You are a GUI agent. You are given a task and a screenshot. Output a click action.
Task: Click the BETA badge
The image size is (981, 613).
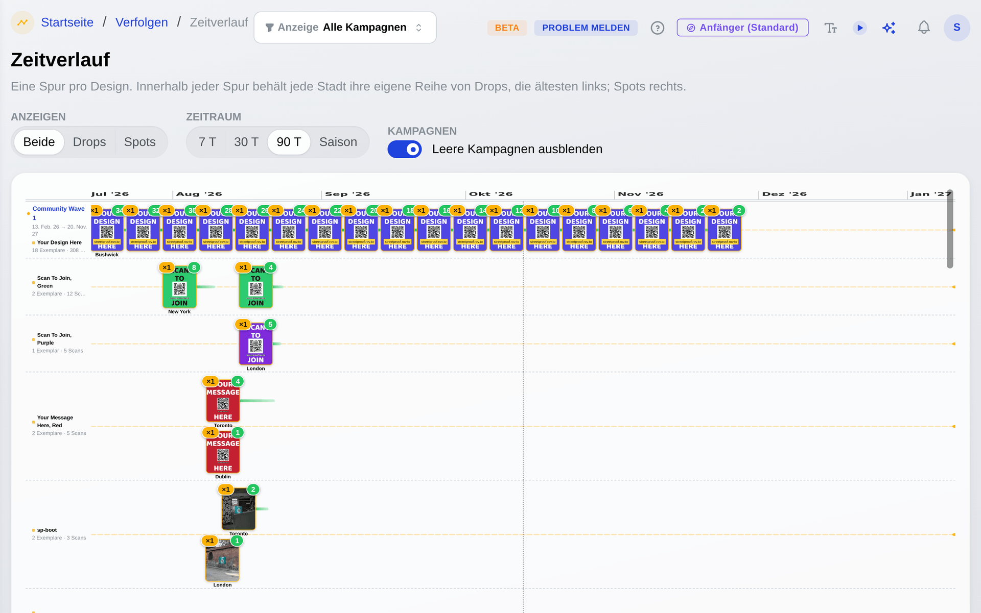coord(507,28)
